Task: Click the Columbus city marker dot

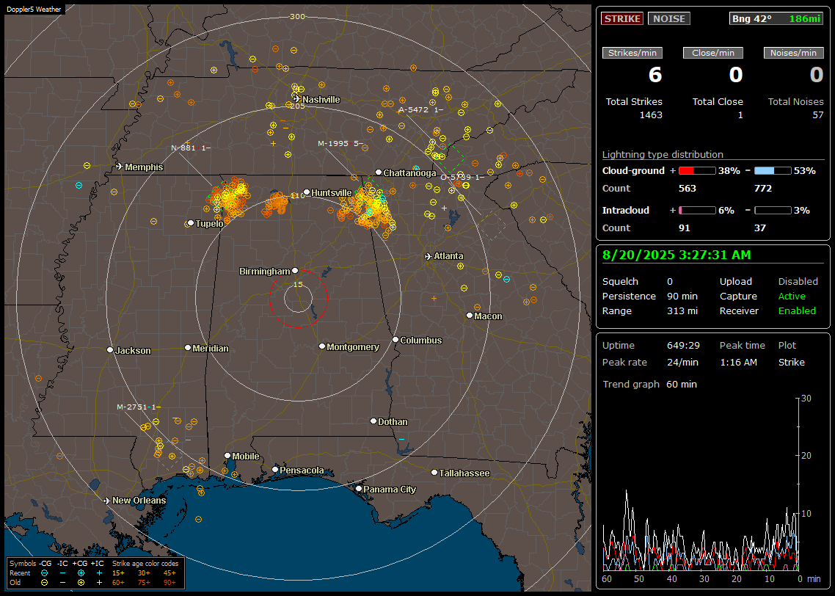Action: click(x=395, y=339)
